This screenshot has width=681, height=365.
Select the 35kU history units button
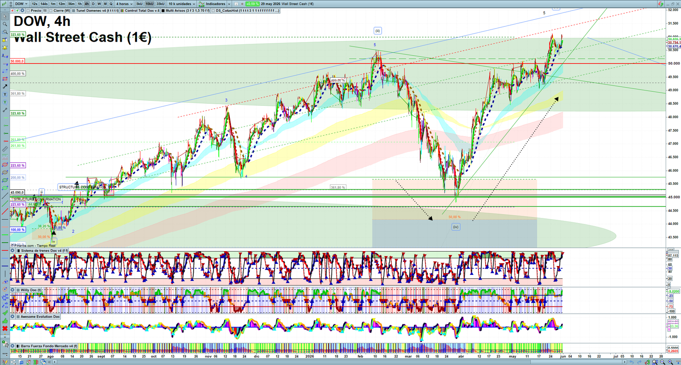(160, 4)
